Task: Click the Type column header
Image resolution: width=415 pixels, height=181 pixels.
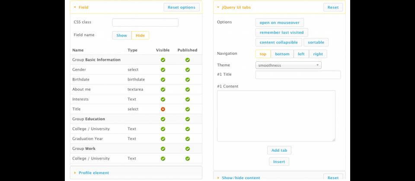Action: click(132, 50)
